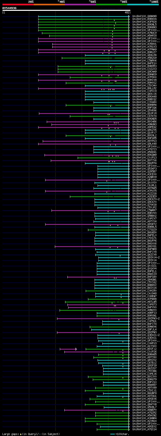Select hit label UniRef100_Q9CAA9

(x=144, y=72)
